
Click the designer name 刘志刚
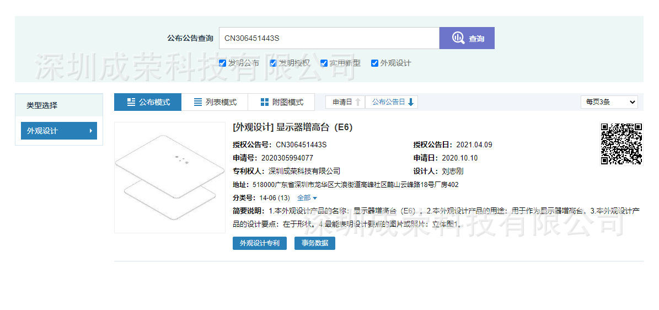pyautogui.click(x=453, y=171)
